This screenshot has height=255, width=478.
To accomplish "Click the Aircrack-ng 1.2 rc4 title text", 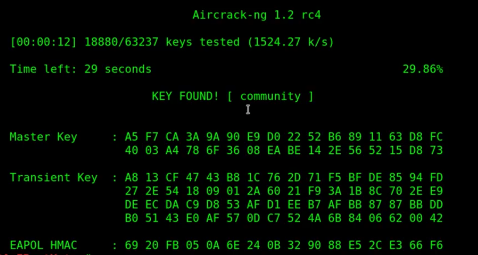I will click(x=256, y=15).
